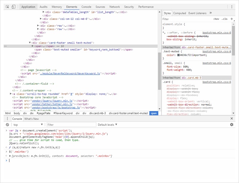Open the Event Listeners sidebar tab
This screenshot has height=183, width=239.
pos(197,13)
